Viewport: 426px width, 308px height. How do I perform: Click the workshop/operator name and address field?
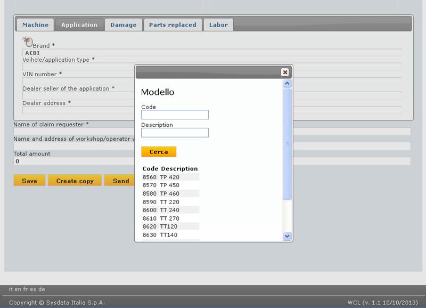[212, 146]
